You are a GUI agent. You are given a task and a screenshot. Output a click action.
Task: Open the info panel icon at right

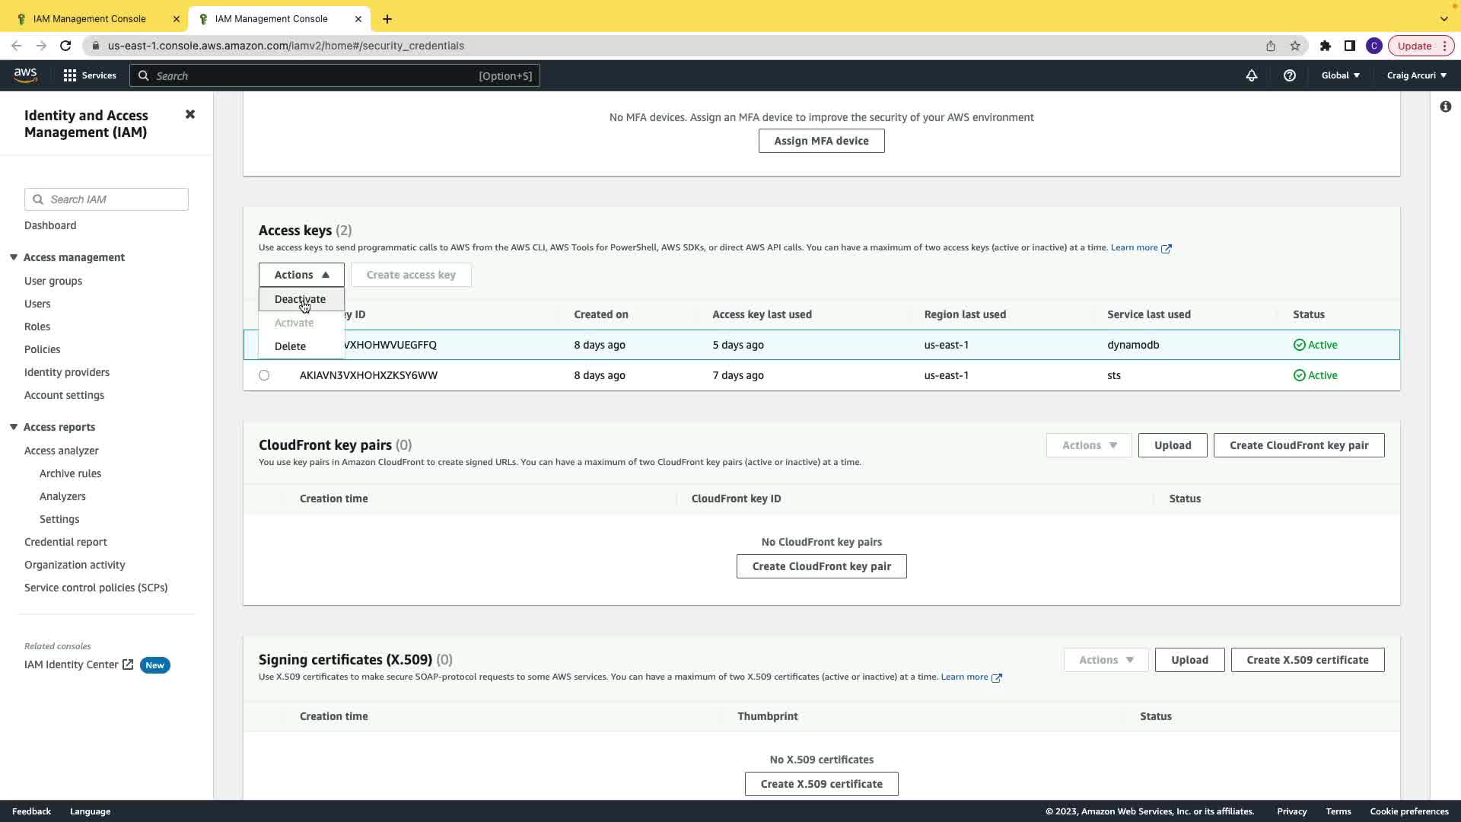[x=1445, y=107]
